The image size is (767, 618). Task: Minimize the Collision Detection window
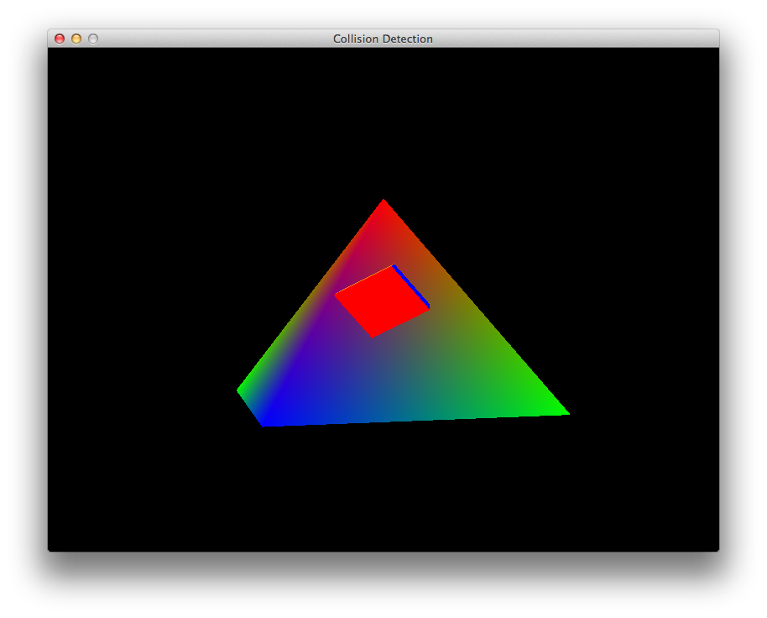(76, 39)
